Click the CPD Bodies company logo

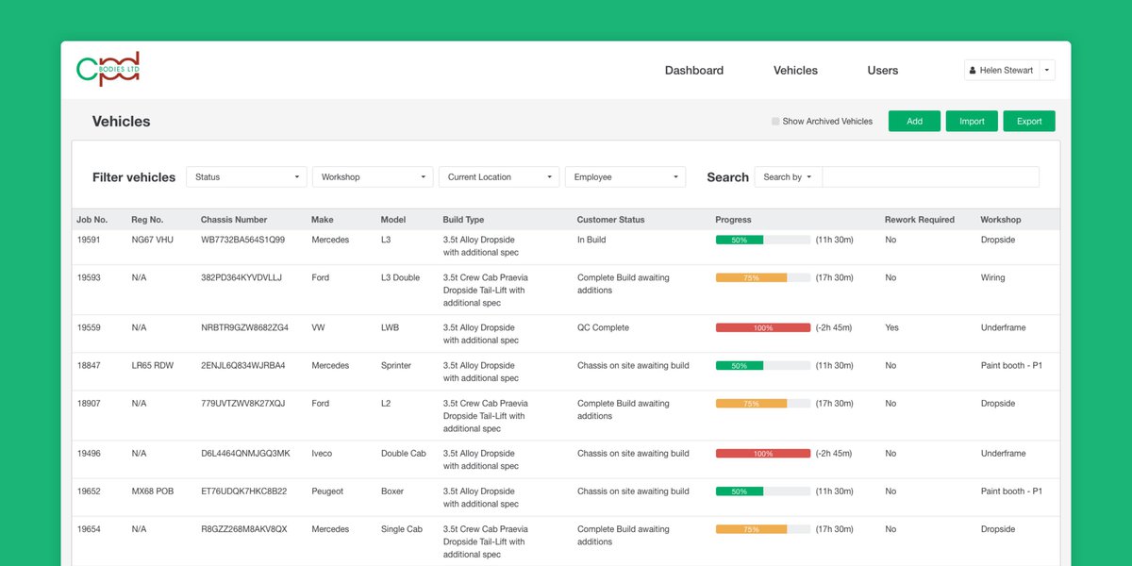point(108,69)
